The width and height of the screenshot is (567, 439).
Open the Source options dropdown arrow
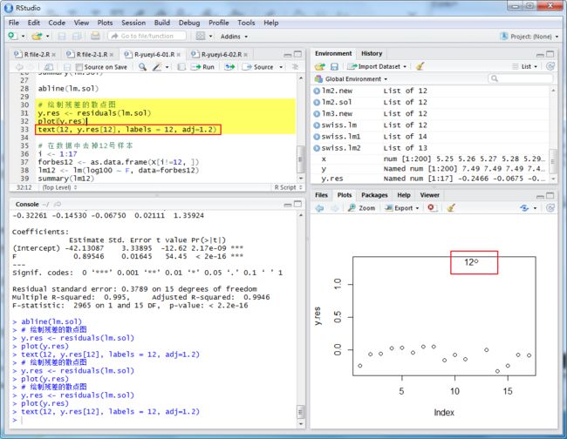(x=281, y=67)
